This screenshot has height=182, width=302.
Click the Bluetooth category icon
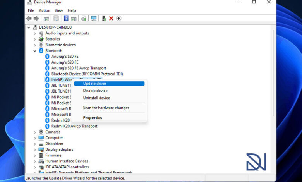(x=41, y=51)
